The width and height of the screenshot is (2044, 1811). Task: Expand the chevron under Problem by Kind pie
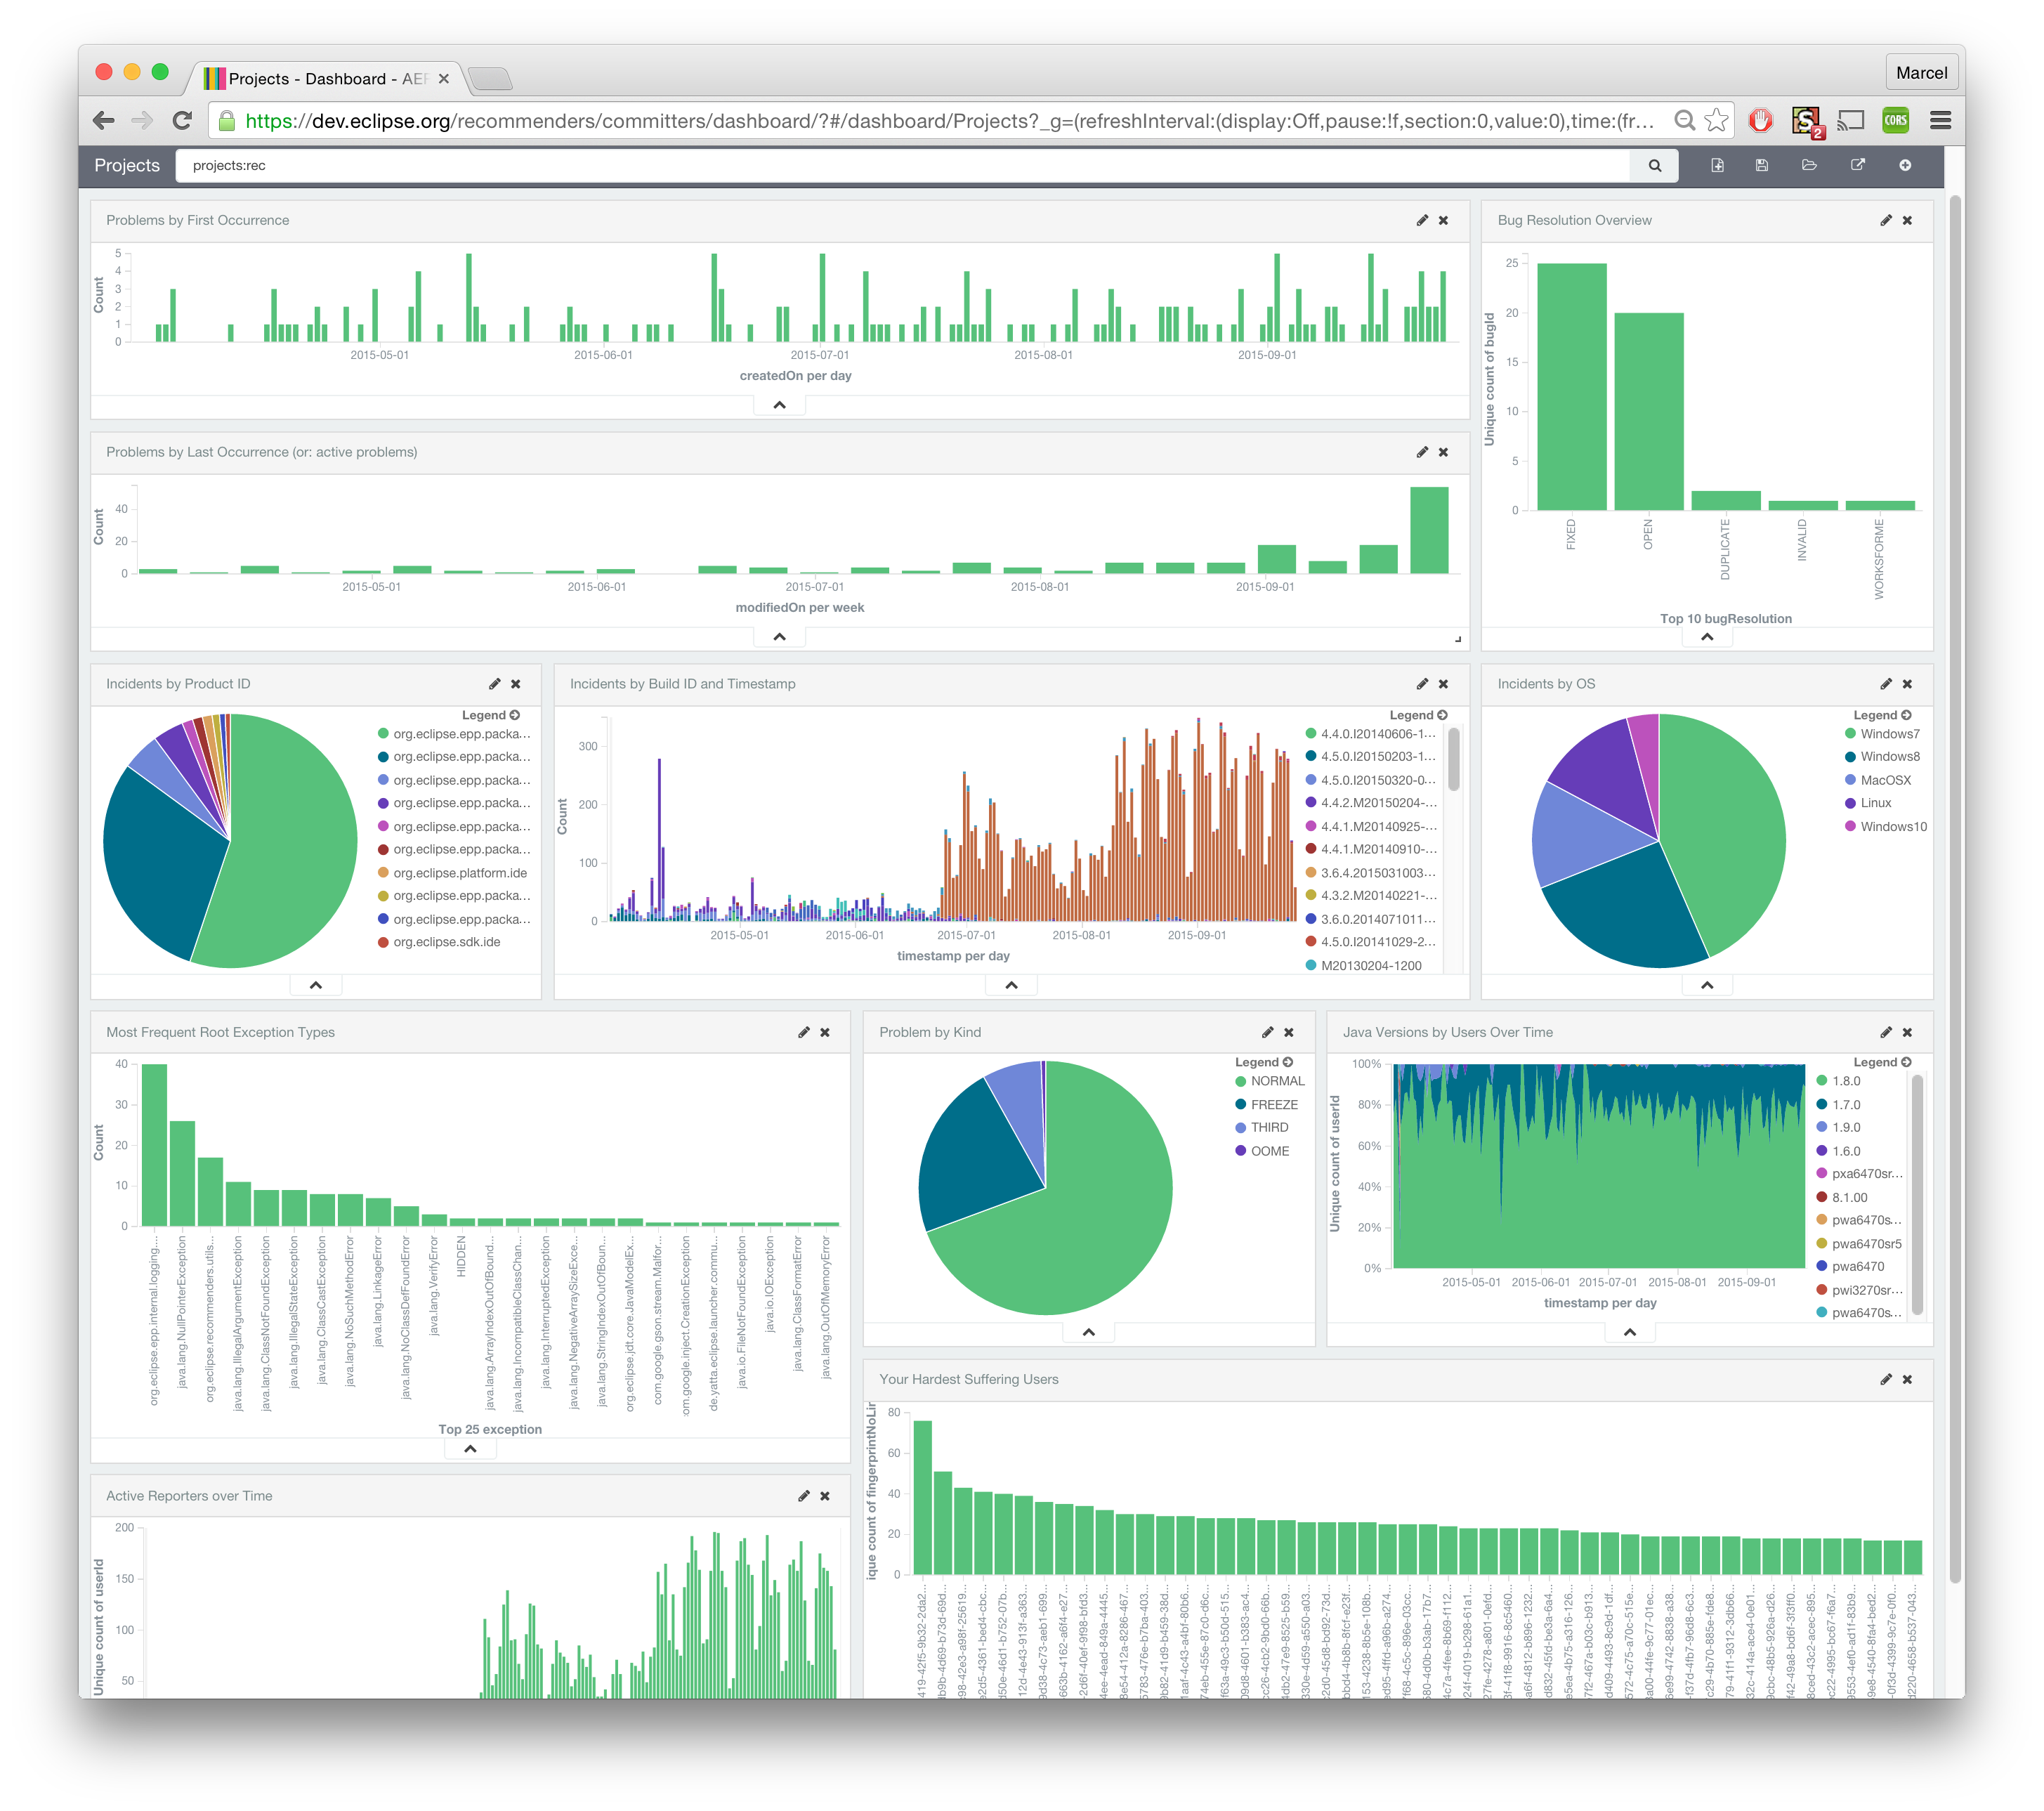pos(1089,1332)
